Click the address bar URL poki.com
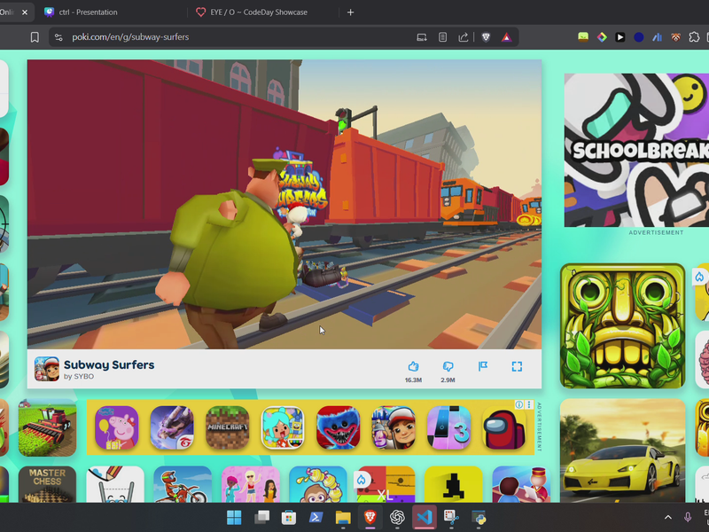This screenshot has height=532, width=709. [130, 37]
